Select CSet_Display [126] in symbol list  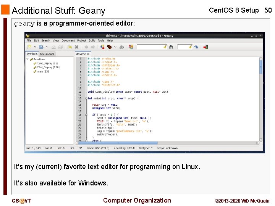coord(48,67)
